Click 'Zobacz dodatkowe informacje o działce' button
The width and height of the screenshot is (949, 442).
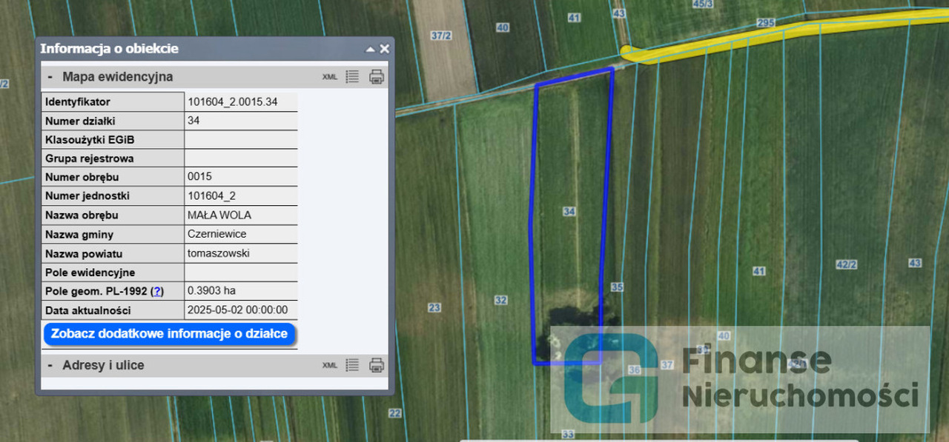[x=169, y=334]
